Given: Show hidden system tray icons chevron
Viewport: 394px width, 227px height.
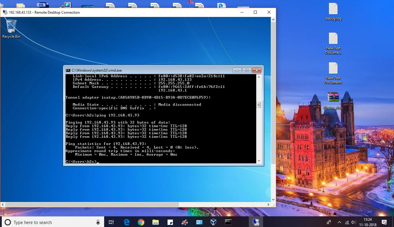Looking at the screenshot, I should tap(340, 222).
